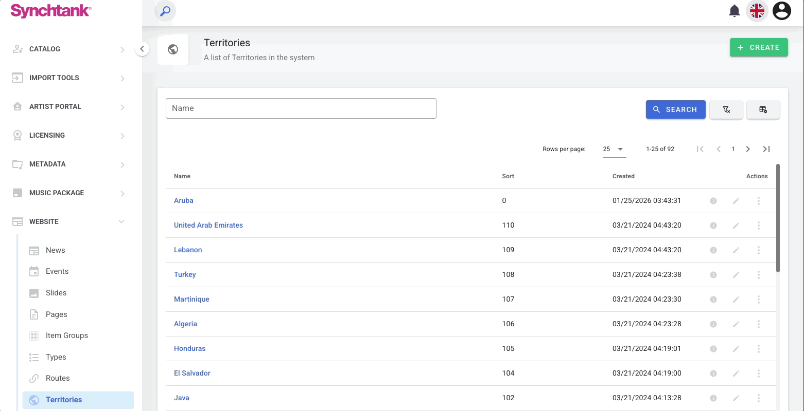View info for the Turkey row
This screenshot has width=804, height=411.
[x=713, y=275]
